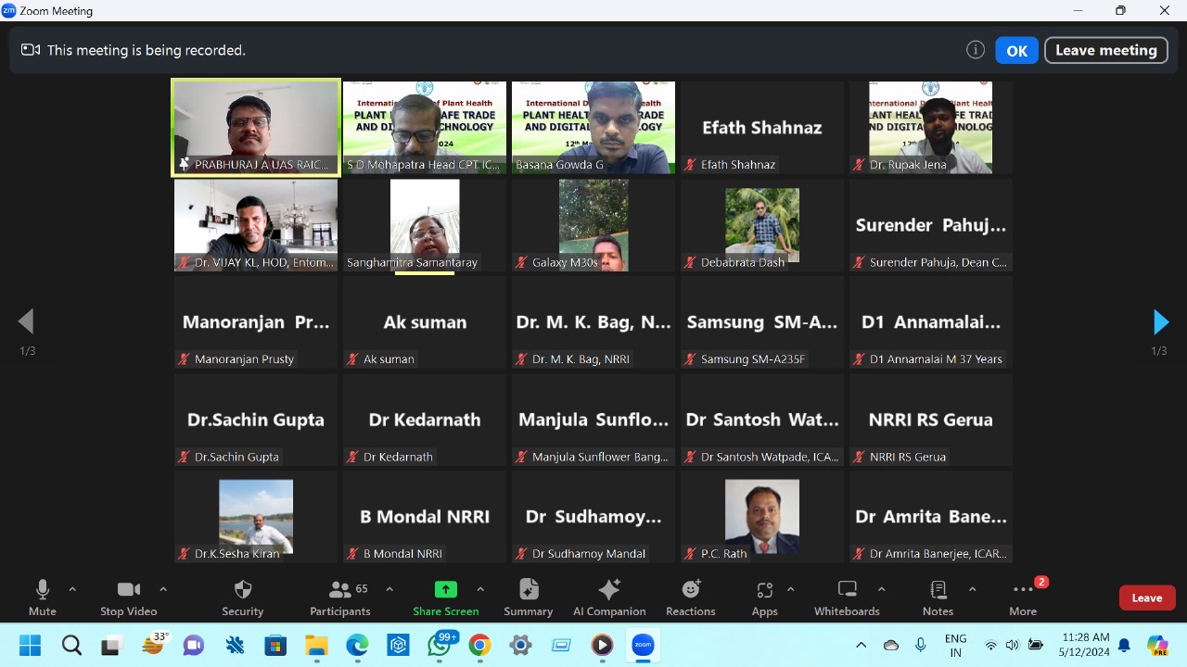Expand the Share Screen options chevron
1187x667 pixels.
480,589
